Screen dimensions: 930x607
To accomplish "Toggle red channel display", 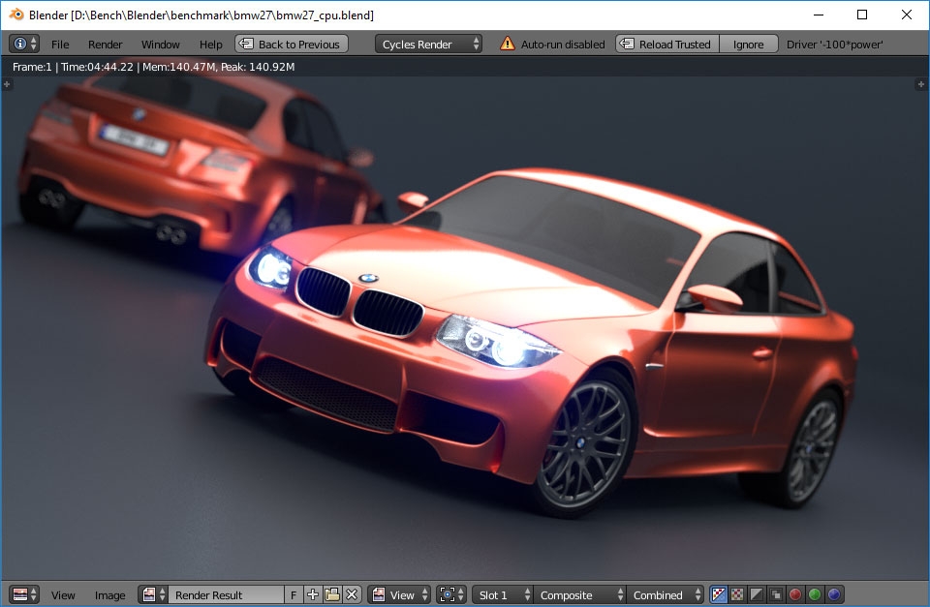I will (x=795, y=594).
